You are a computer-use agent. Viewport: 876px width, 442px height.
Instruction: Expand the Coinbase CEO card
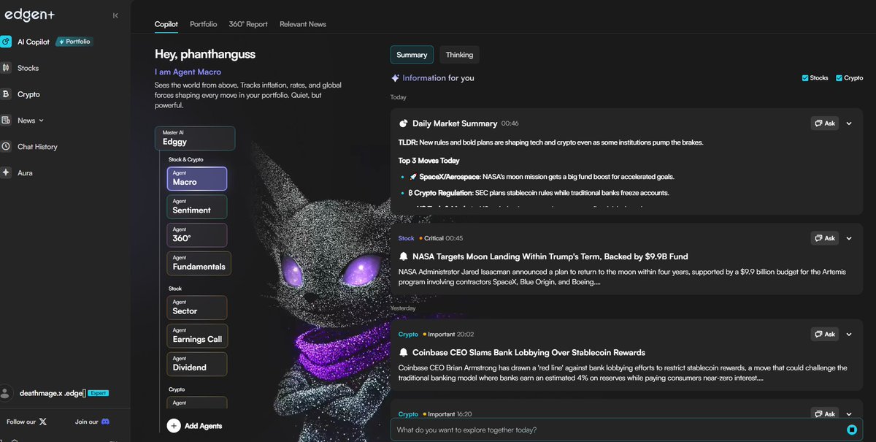click(x=849, y=334)
